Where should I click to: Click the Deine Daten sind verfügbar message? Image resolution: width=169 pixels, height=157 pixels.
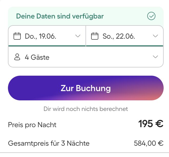pos(60,16)
